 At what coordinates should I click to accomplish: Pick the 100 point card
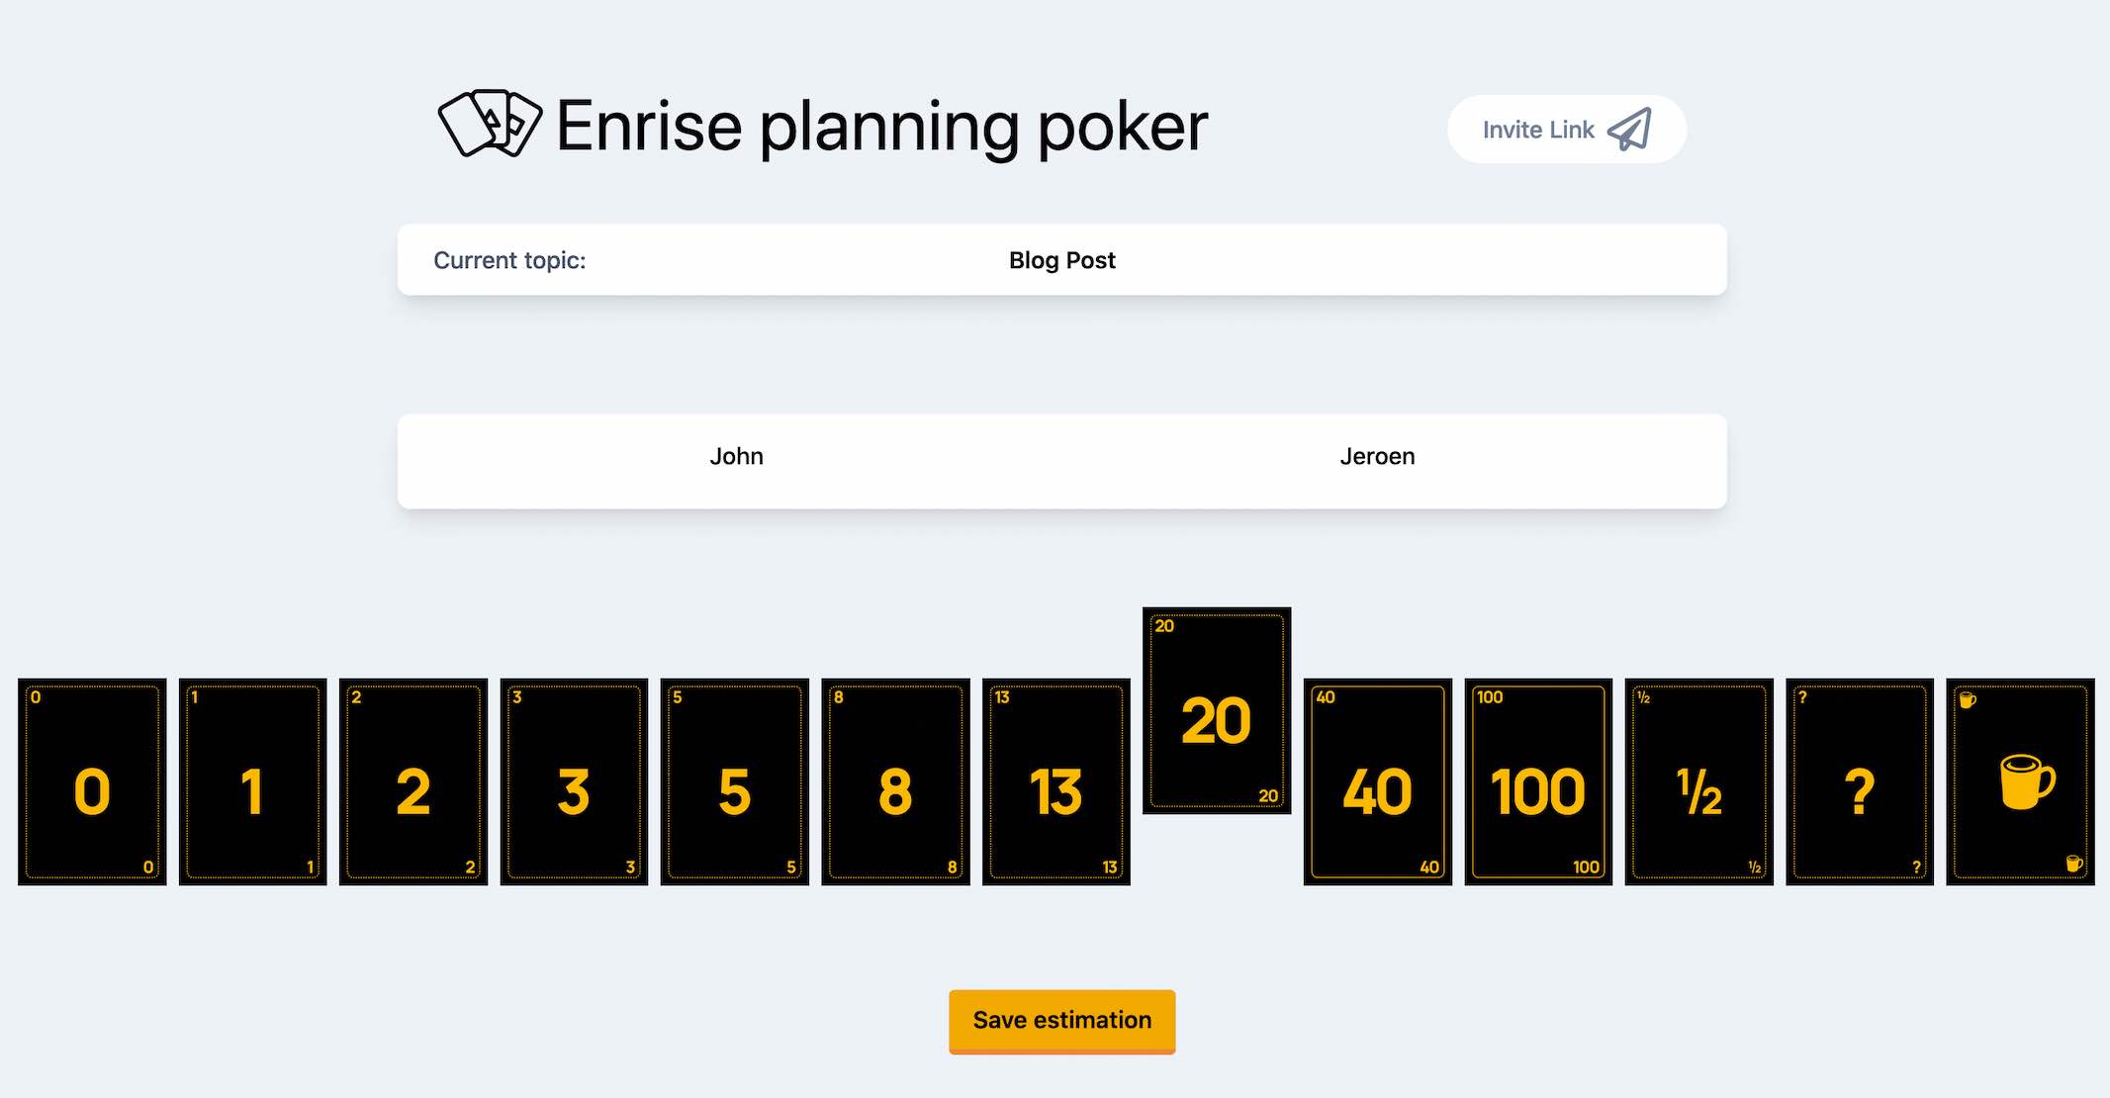[x=1538, y=781]
